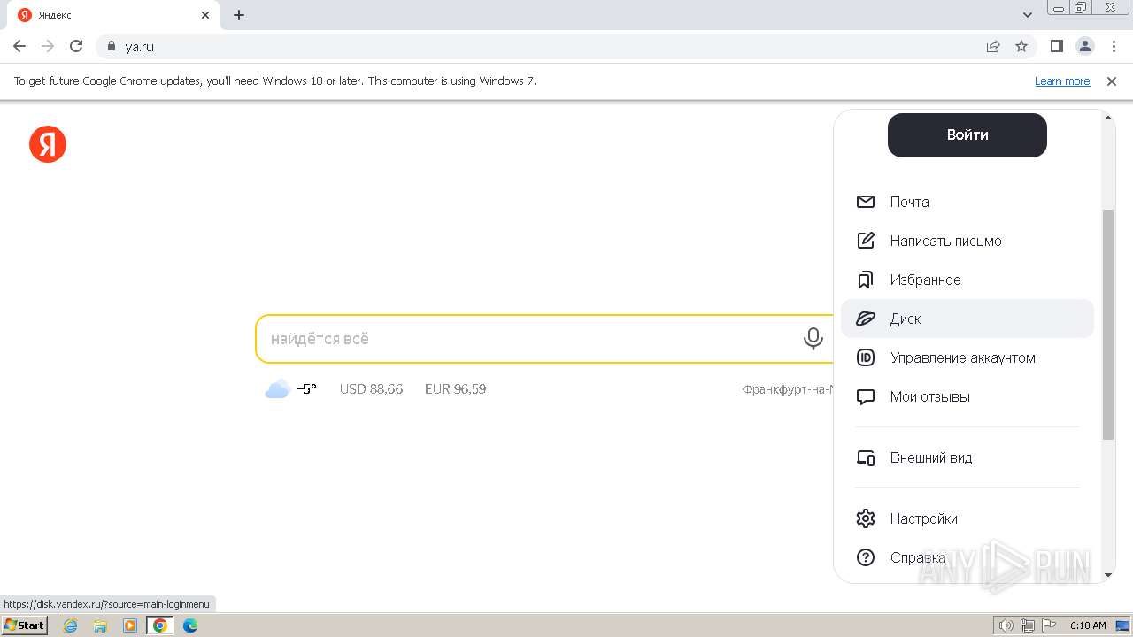Click the site lock icon next to ya.ru
Image resolution: width=1133 pixels, height=637 pixels.
pyautogui.click(x=111, y=46)
